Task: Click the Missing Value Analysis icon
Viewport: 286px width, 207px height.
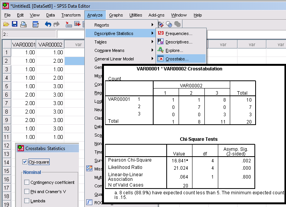Action: click(x=89, y=169)
